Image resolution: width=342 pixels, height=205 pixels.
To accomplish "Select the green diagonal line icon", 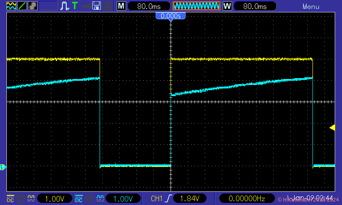I will click(x=22, y=6).
